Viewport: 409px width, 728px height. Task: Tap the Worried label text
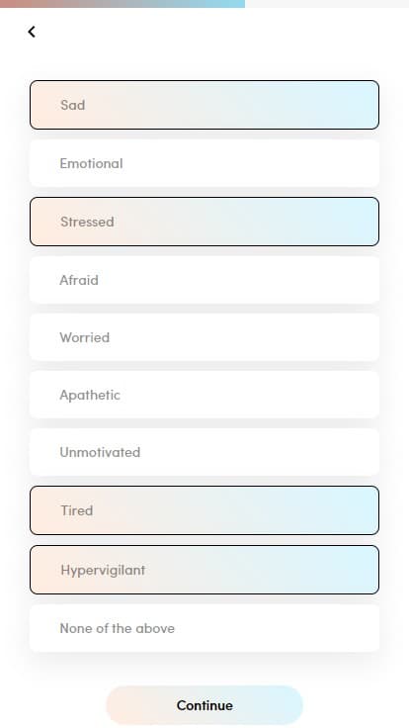click(85, 337)
